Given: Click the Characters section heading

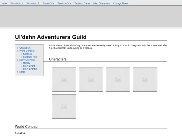Looking at the screenshot, I should point(58,59).
